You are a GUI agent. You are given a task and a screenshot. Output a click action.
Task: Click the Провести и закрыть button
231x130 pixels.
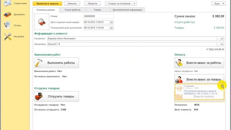47,4
